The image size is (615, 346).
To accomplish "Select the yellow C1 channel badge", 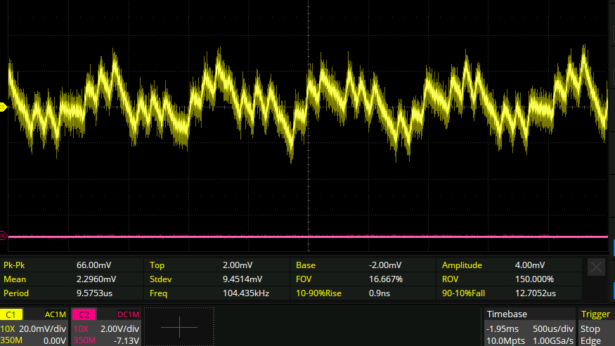I will click(11, 314).
